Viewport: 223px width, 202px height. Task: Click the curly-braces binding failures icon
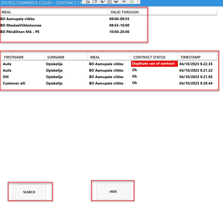(124, 2)
